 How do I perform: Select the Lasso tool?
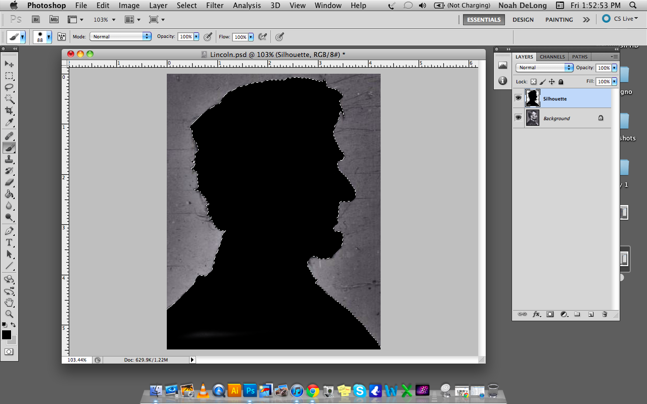tap(9, 87)
